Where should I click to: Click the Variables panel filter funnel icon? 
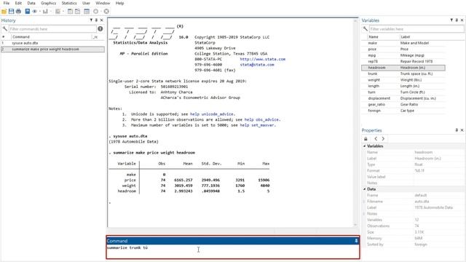pyautogui.click(x=451, y=20)
